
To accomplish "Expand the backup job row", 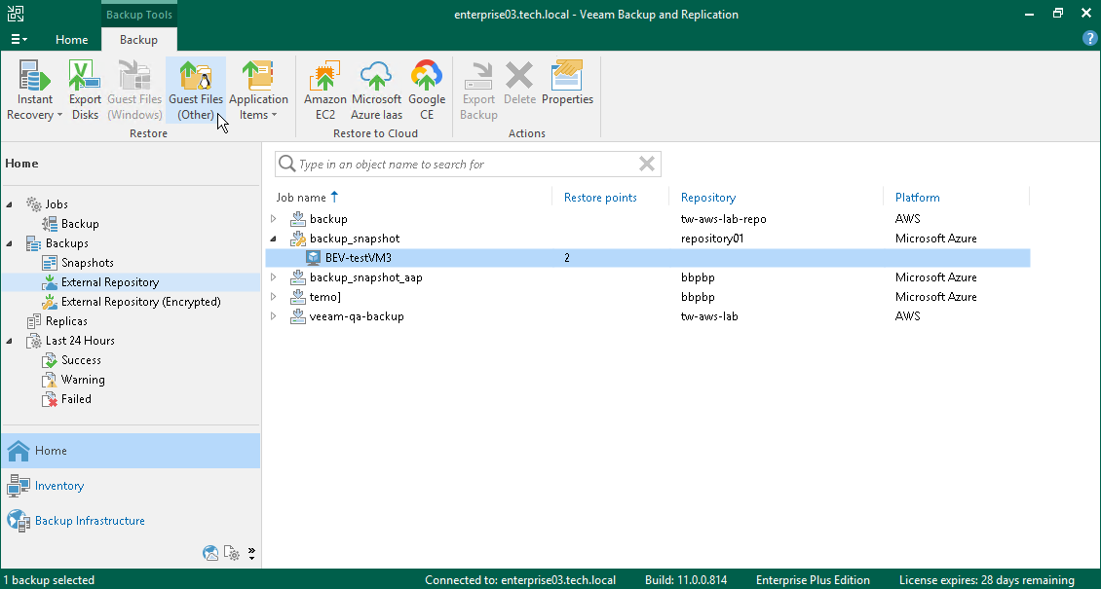I will pos(274,219).
